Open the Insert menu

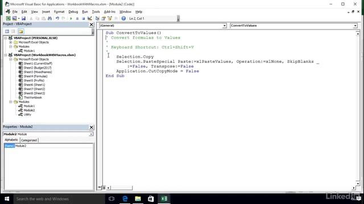click(45, 11)
